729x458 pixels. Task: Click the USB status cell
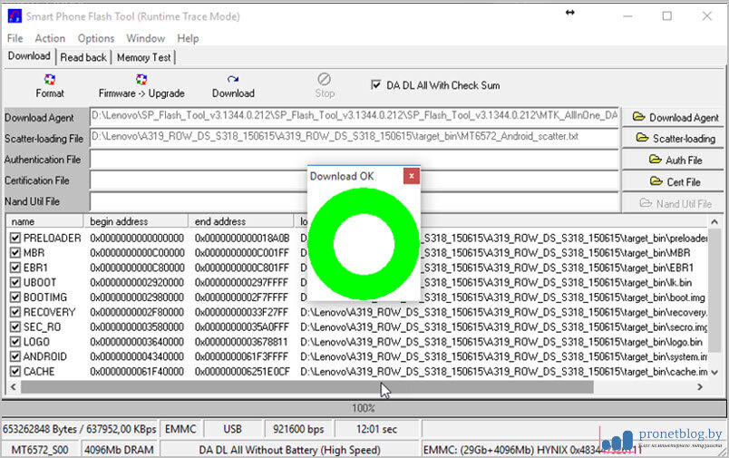pos(232,429)
